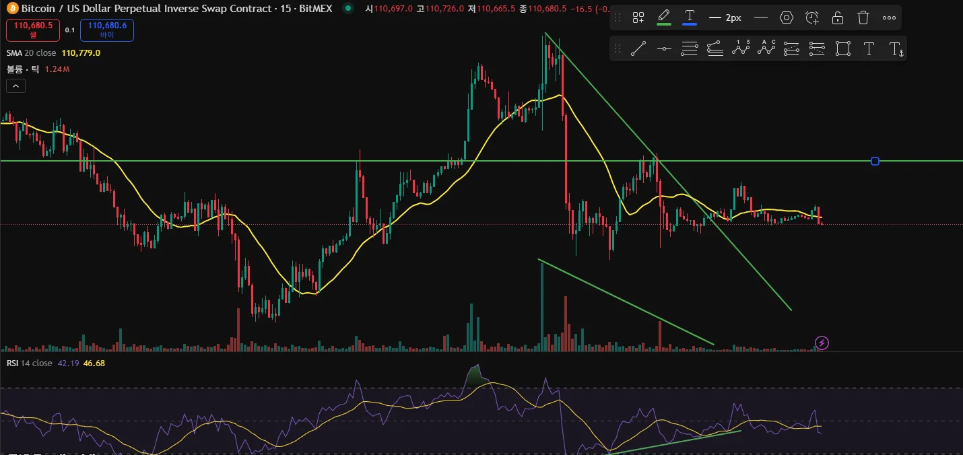Select the ABC Correction Wave tool
The width and height of the screenshot is (963, 455).
[766, 48]
